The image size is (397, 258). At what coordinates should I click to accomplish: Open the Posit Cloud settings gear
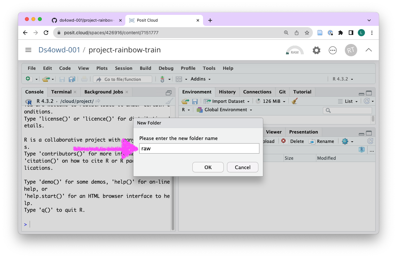coord(316,50)
